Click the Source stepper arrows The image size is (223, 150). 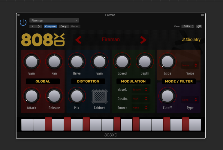click(146, 108)
